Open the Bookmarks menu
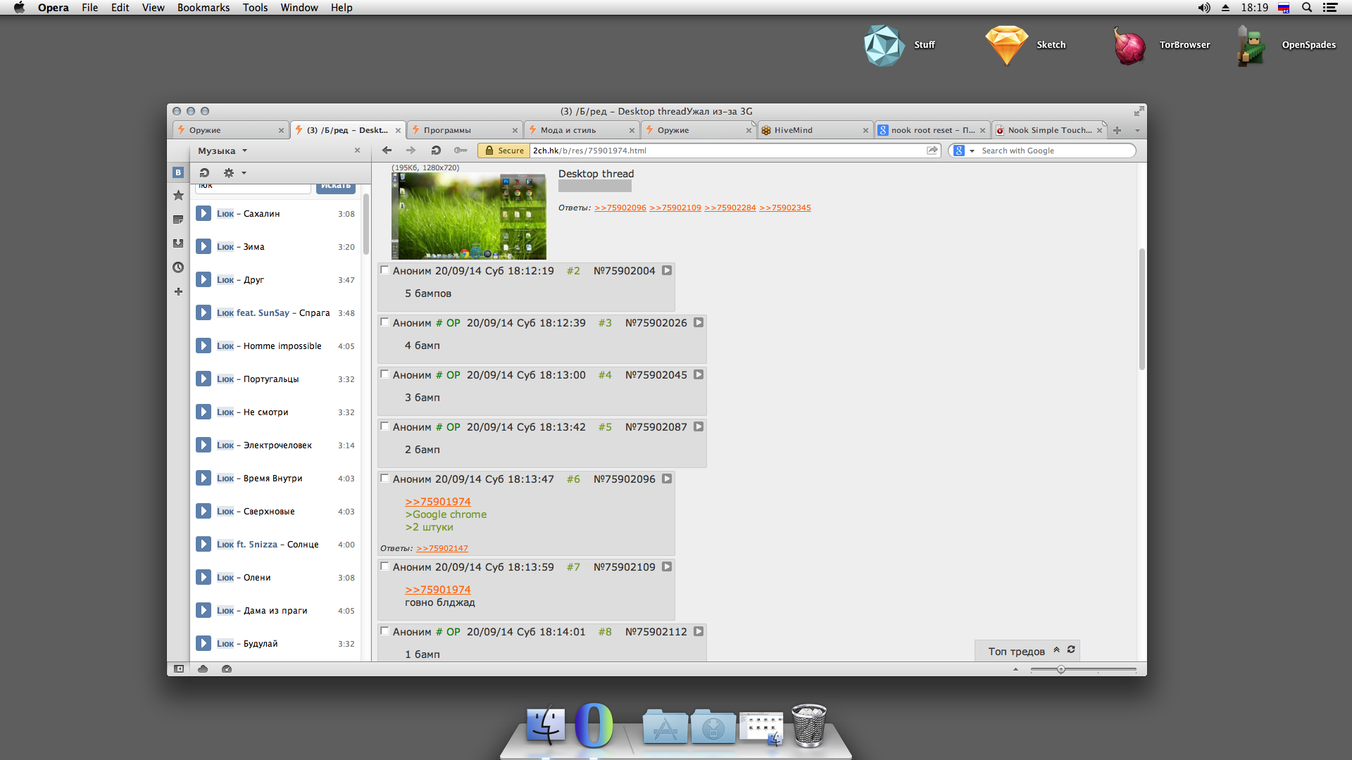Screen dimensions: 1352x760 (203, 8)
